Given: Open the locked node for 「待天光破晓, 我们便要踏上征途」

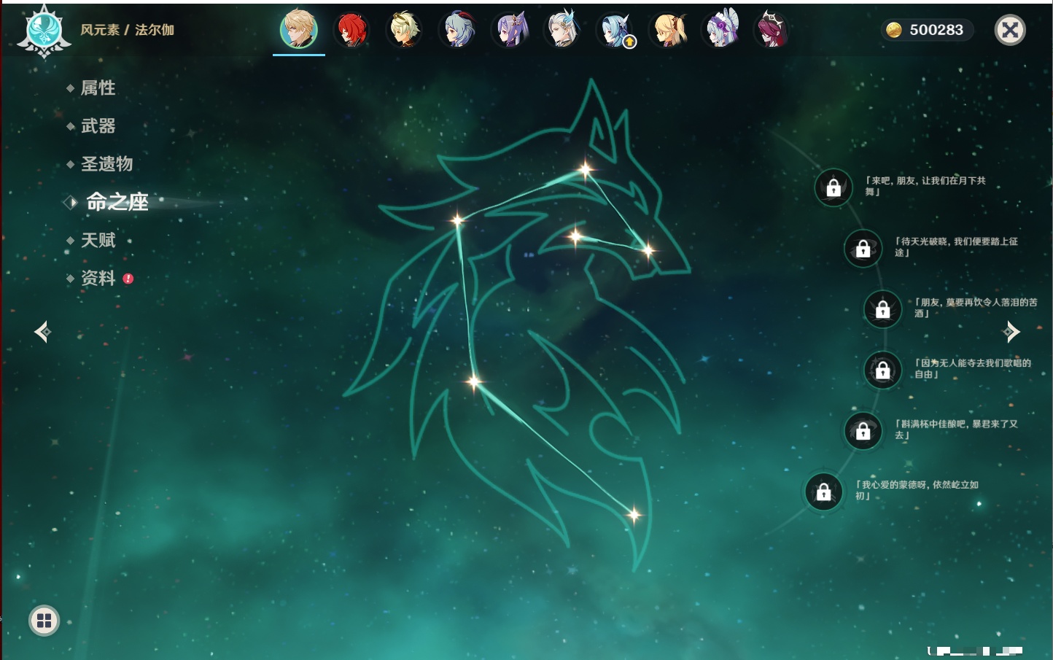Looking at the screenshot, I should tap(863, 249).
